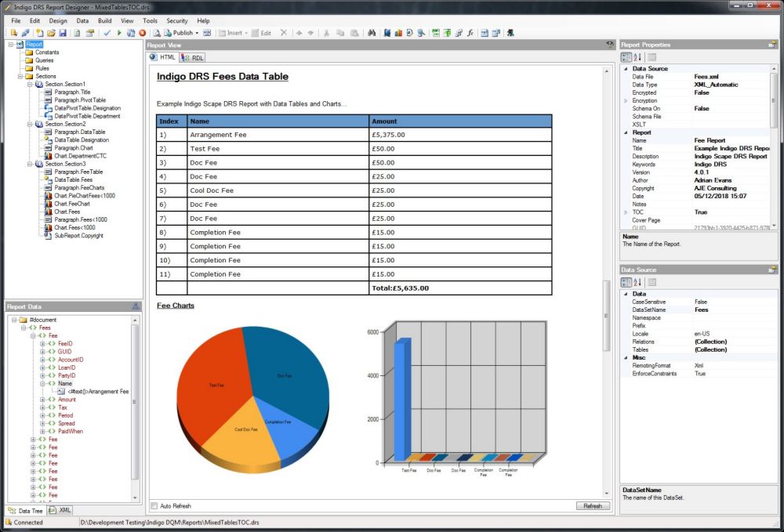Click the blue checkmark Validate icon
The image size is (784, 532).
pyautogui.click(x=107, y=33)
